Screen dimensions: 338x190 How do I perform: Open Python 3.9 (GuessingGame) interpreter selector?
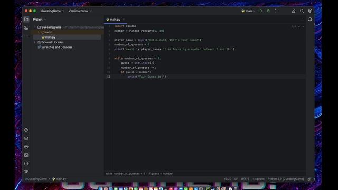pos(286,179)
